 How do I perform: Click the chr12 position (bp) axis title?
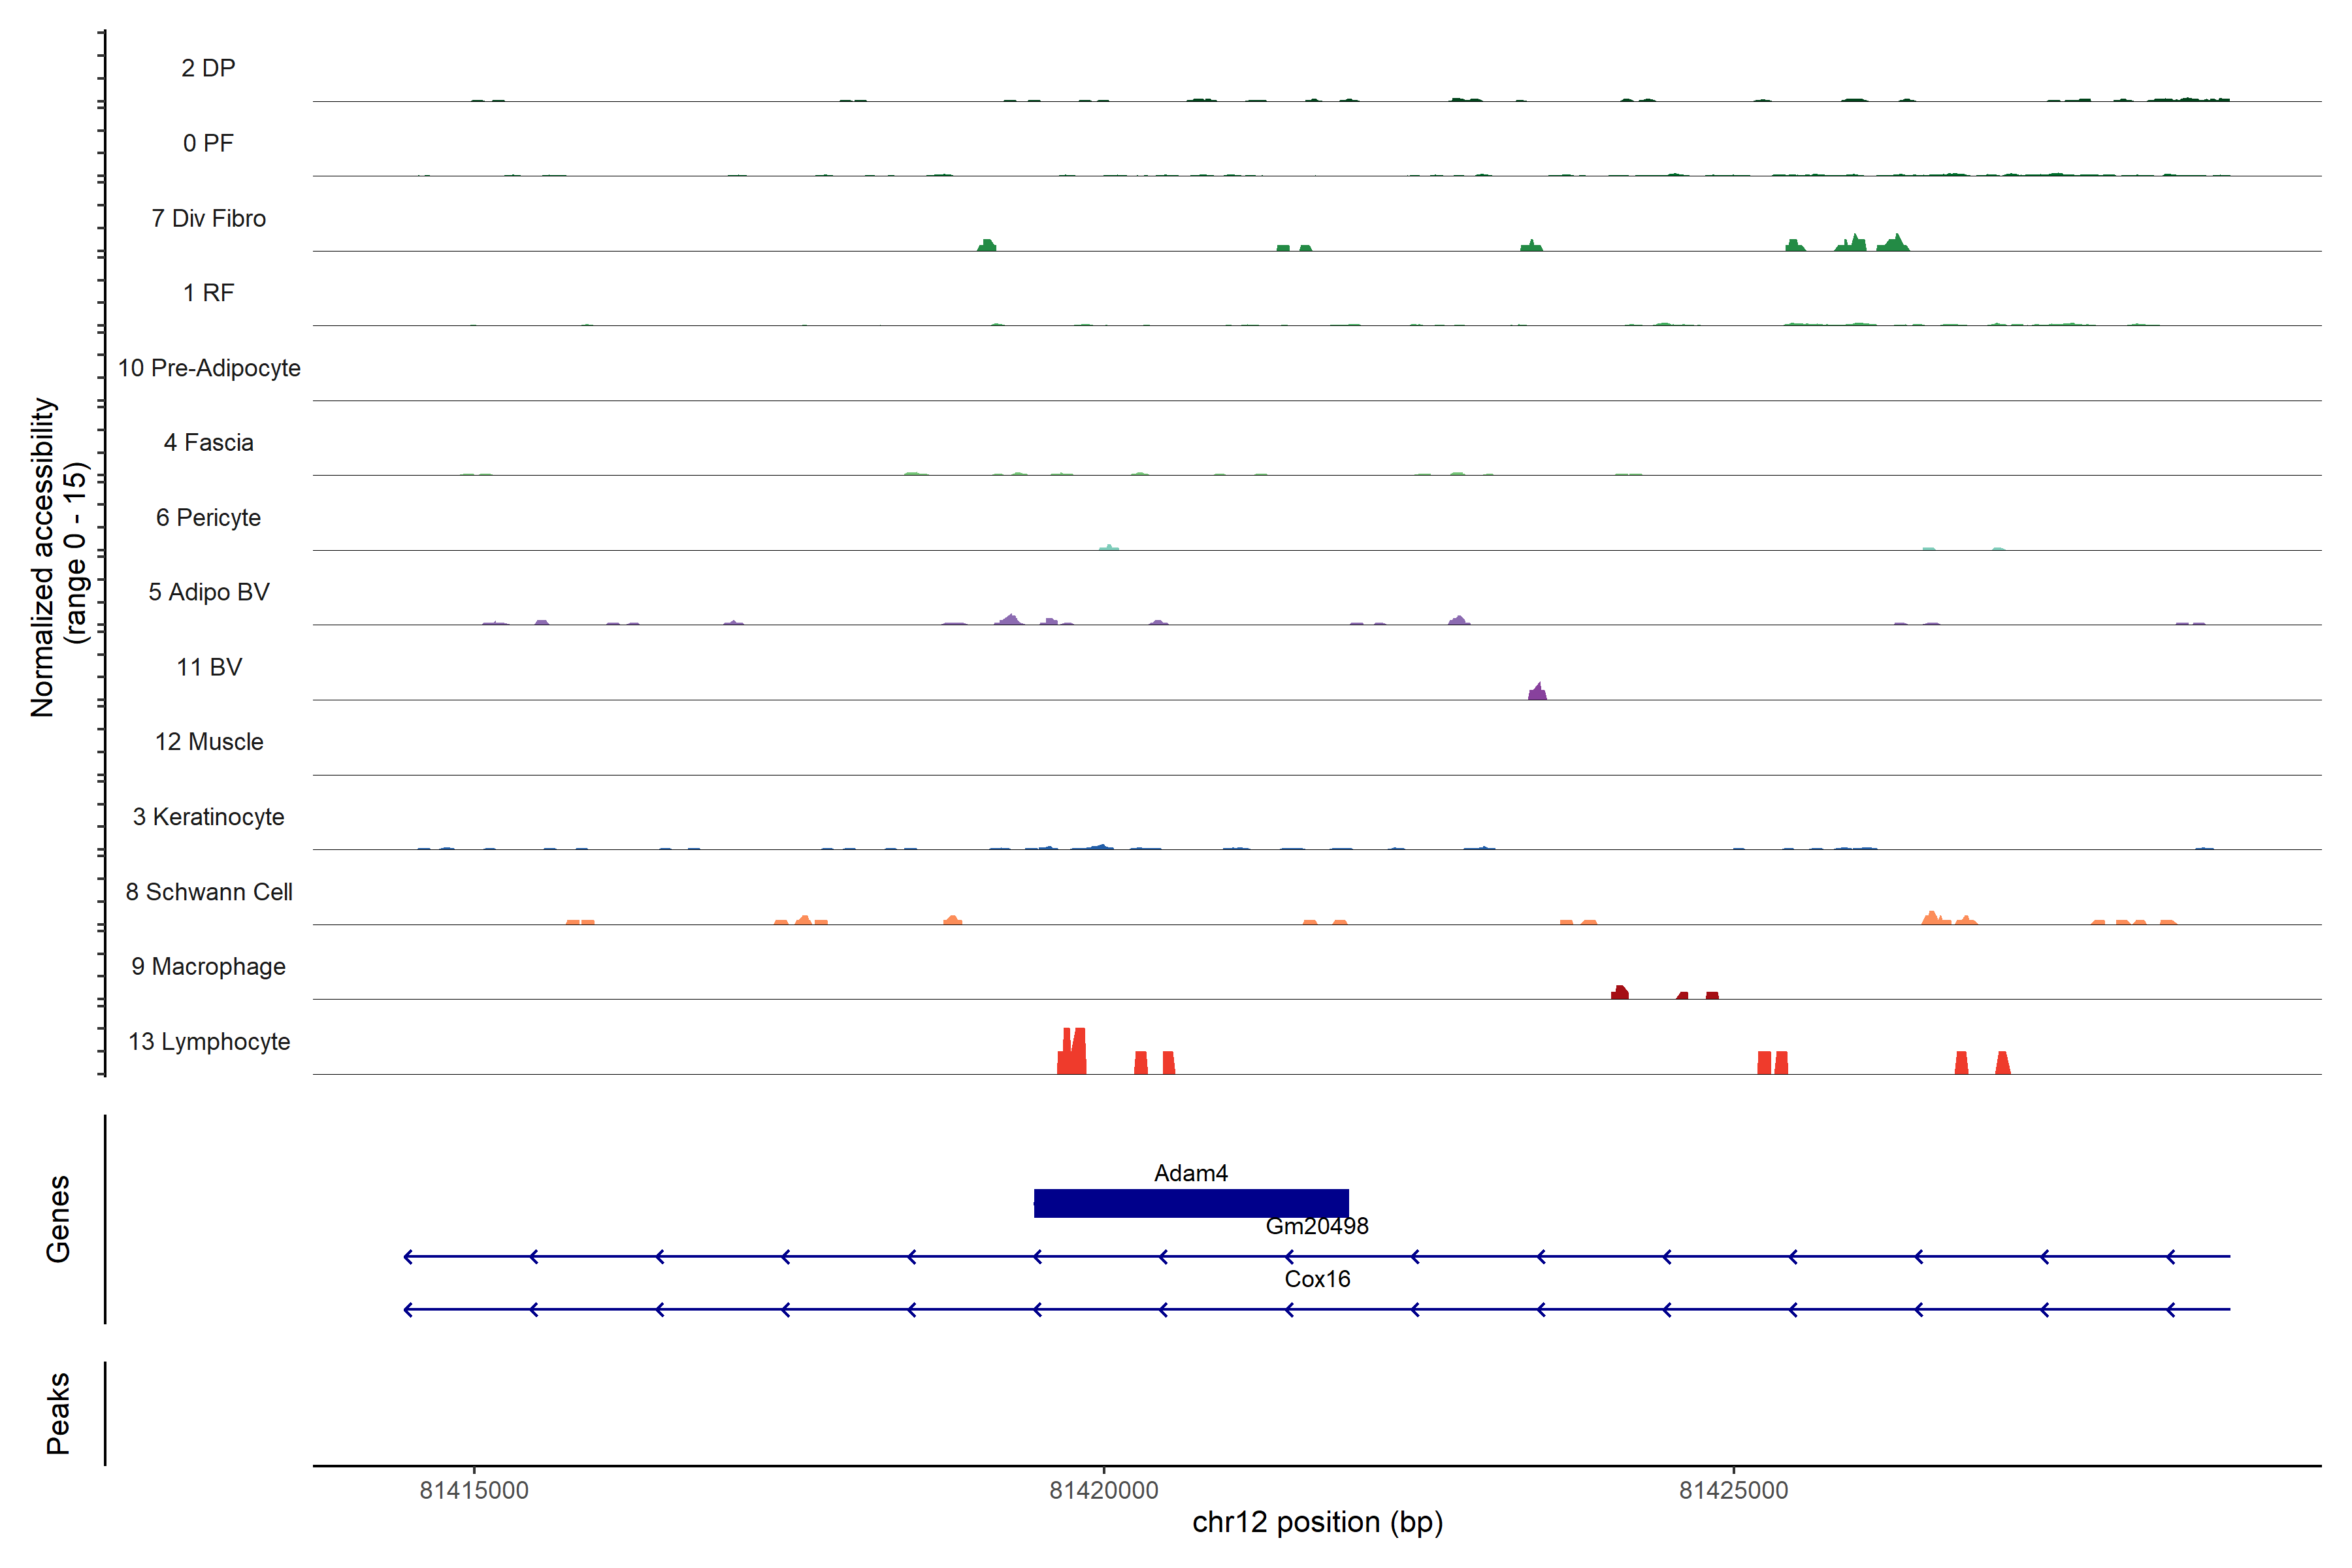pos(1317,1522)
